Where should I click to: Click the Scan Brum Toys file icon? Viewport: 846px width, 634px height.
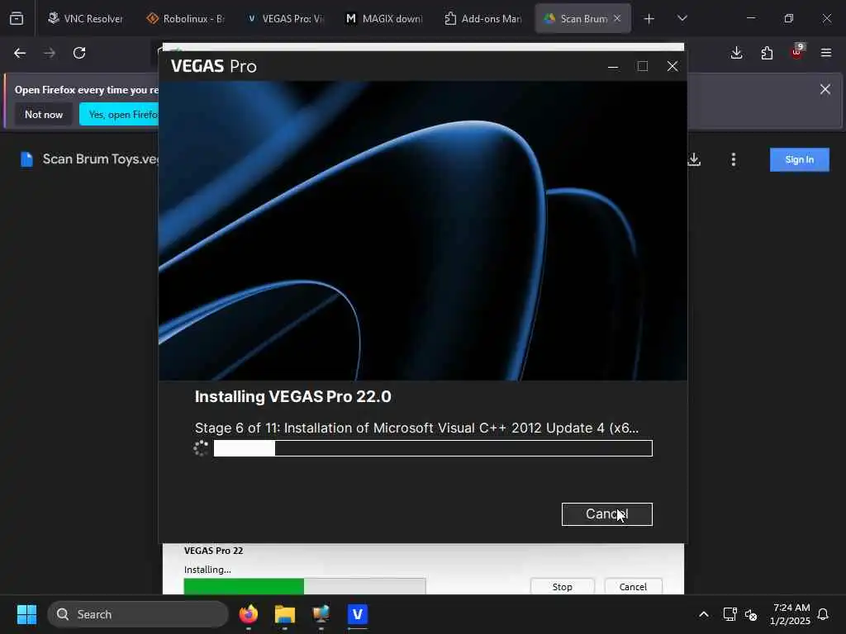[x=26, y=159]
